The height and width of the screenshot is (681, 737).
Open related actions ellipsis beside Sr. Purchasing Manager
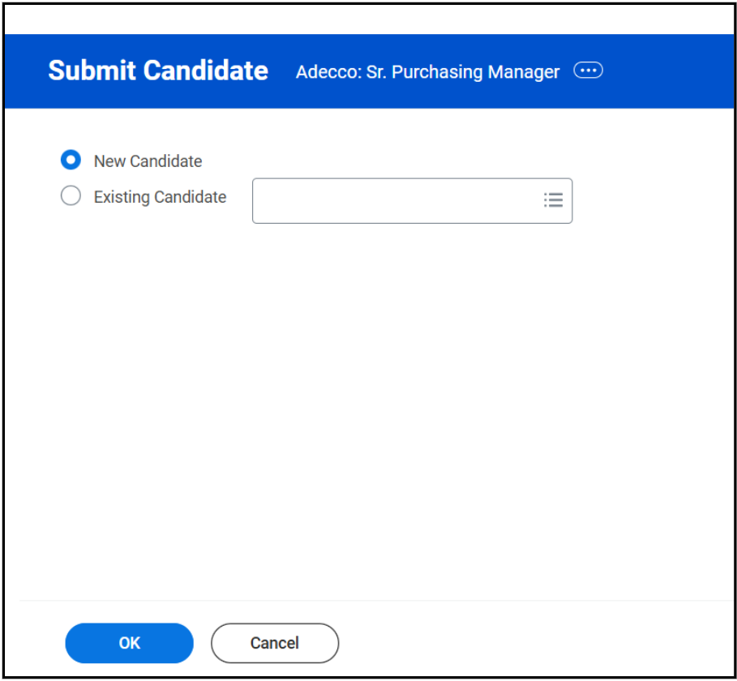pos(588,71)
